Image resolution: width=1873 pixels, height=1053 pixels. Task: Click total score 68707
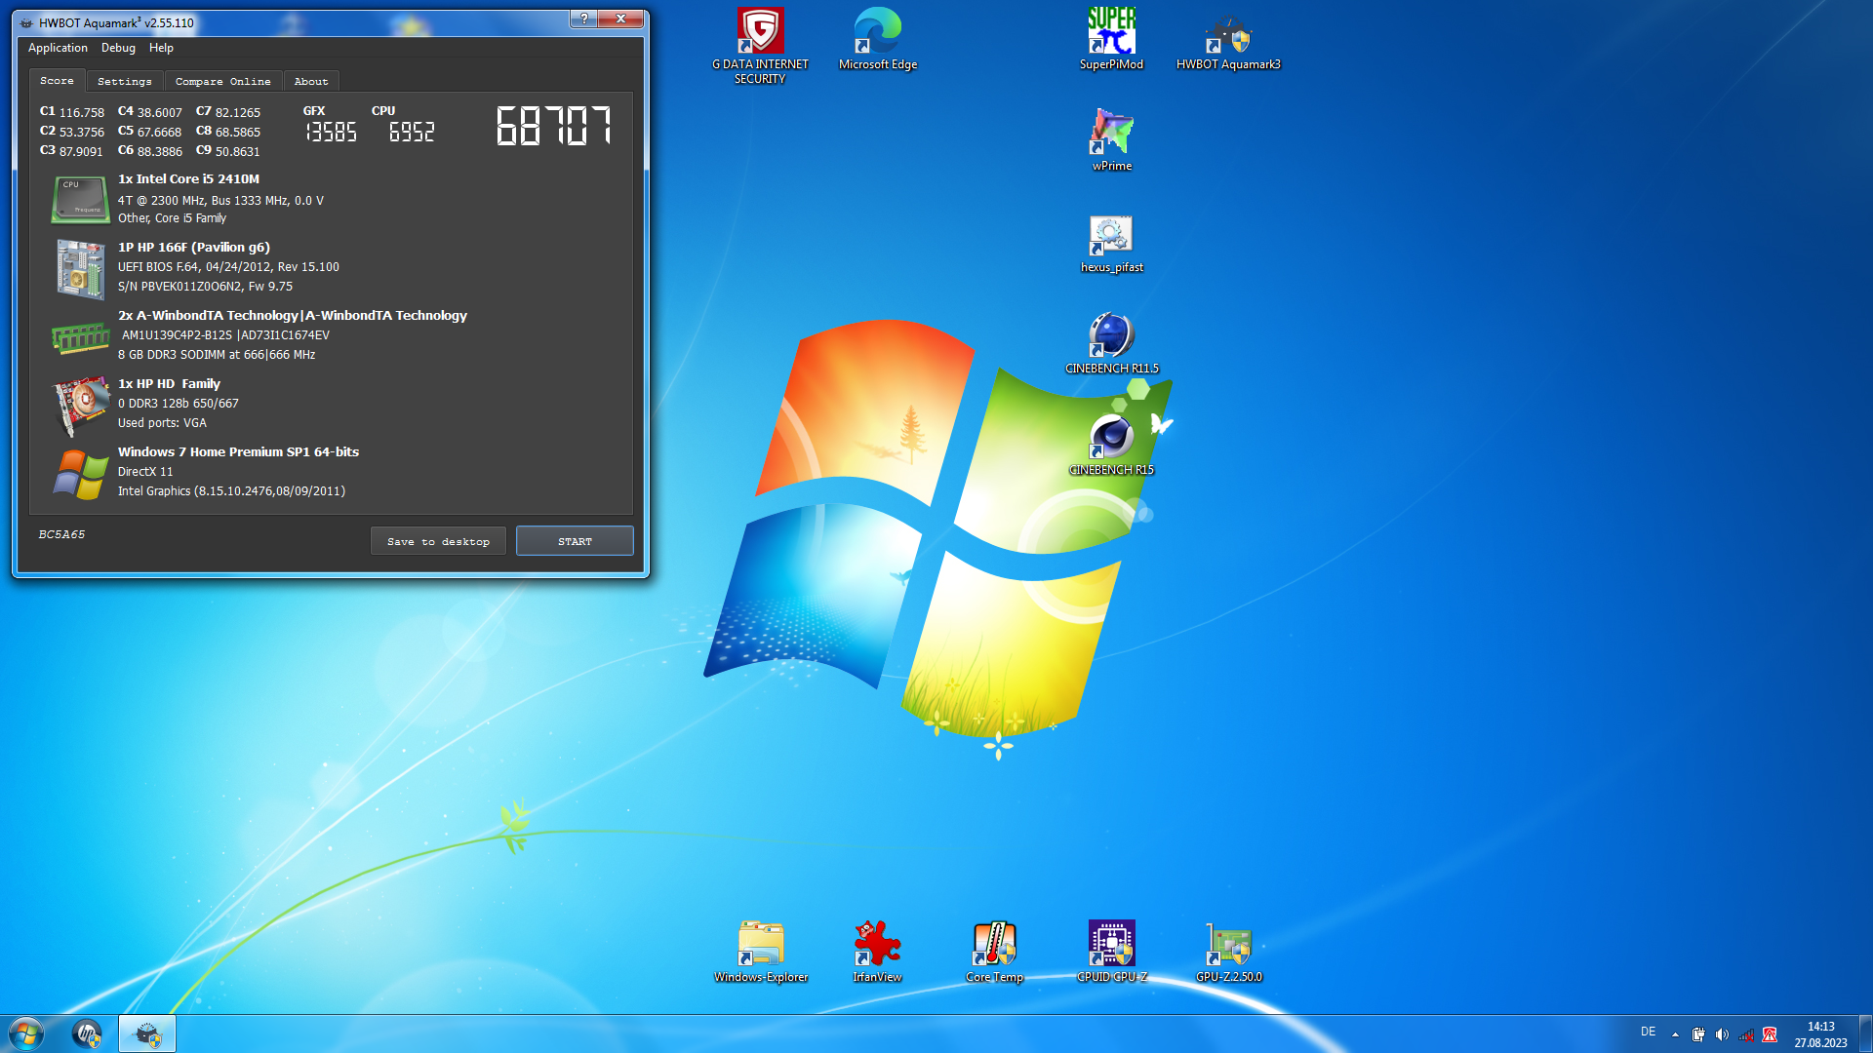pyautogui.click(x=554, y=126)
